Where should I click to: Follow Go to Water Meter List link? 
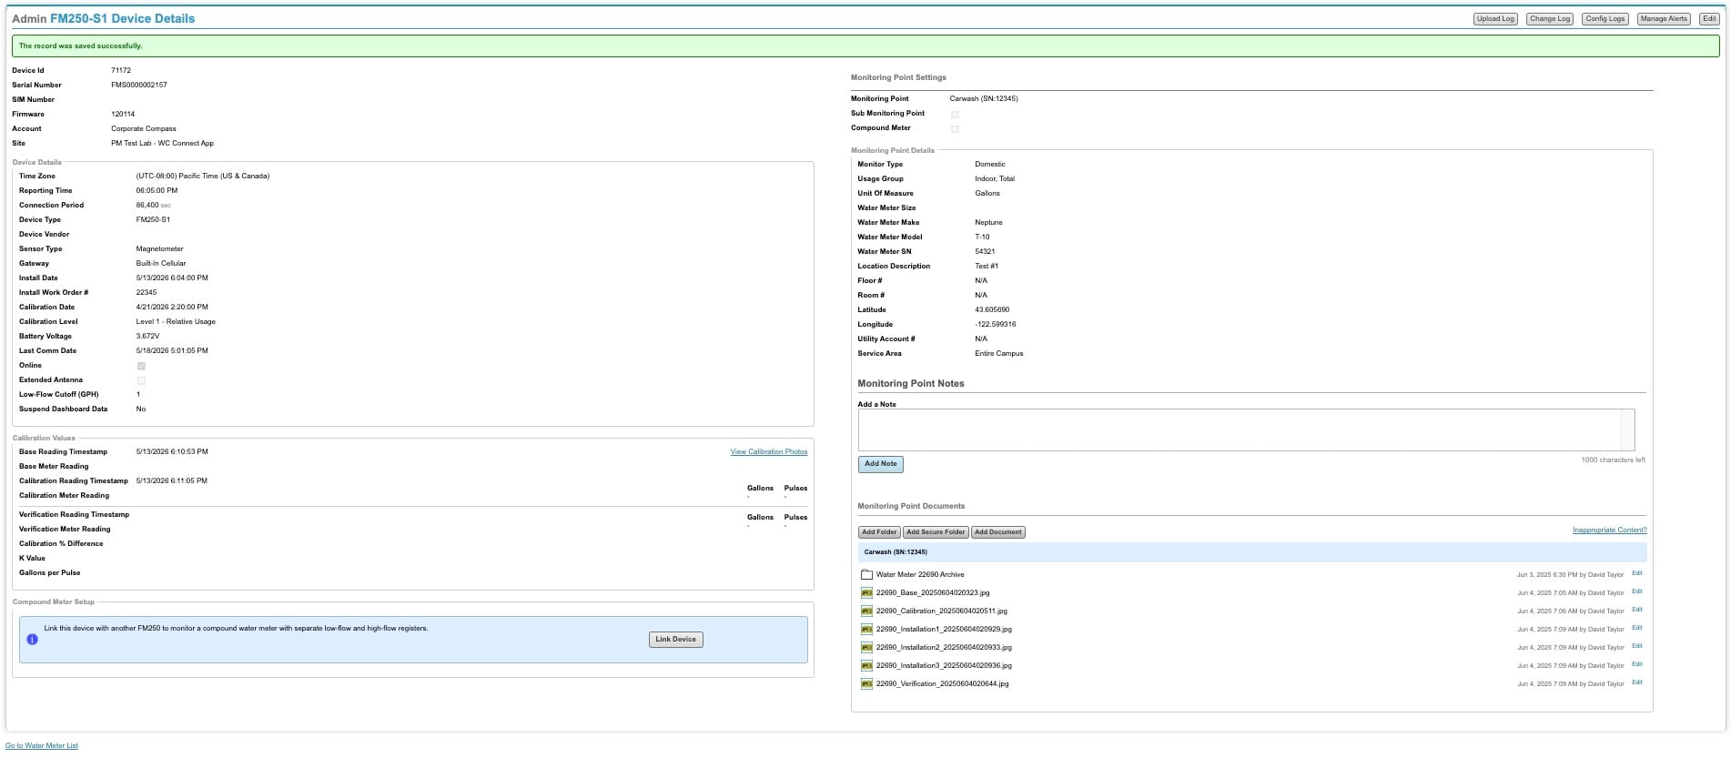[x=42, y=746]
